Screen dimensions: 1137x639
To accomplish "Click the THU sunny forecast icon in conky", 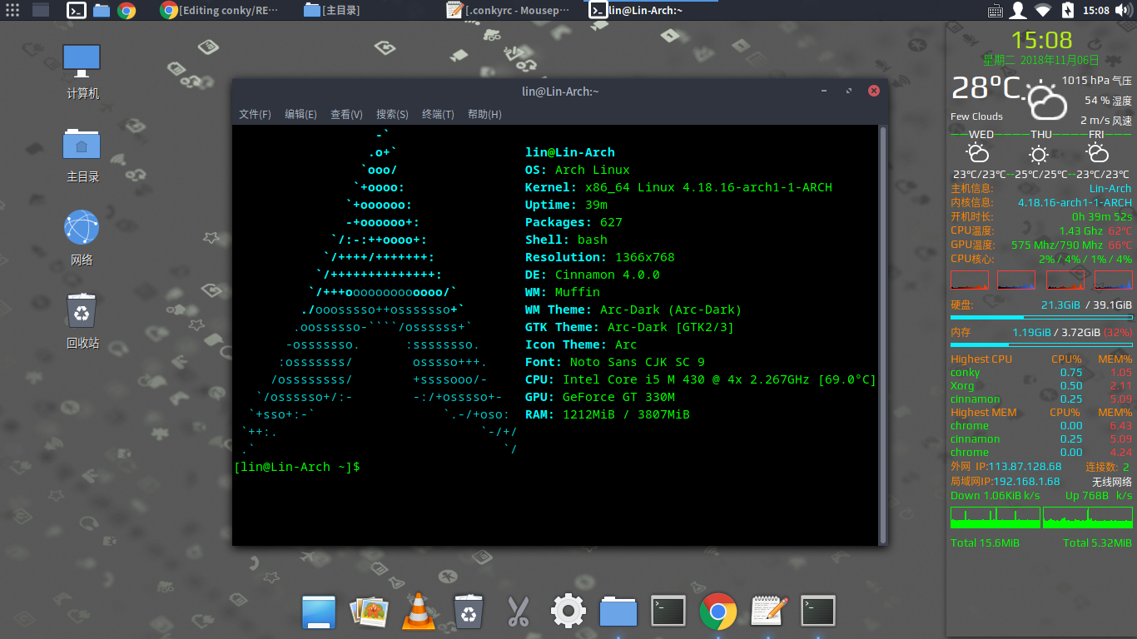I will [x=1039, y=154].
